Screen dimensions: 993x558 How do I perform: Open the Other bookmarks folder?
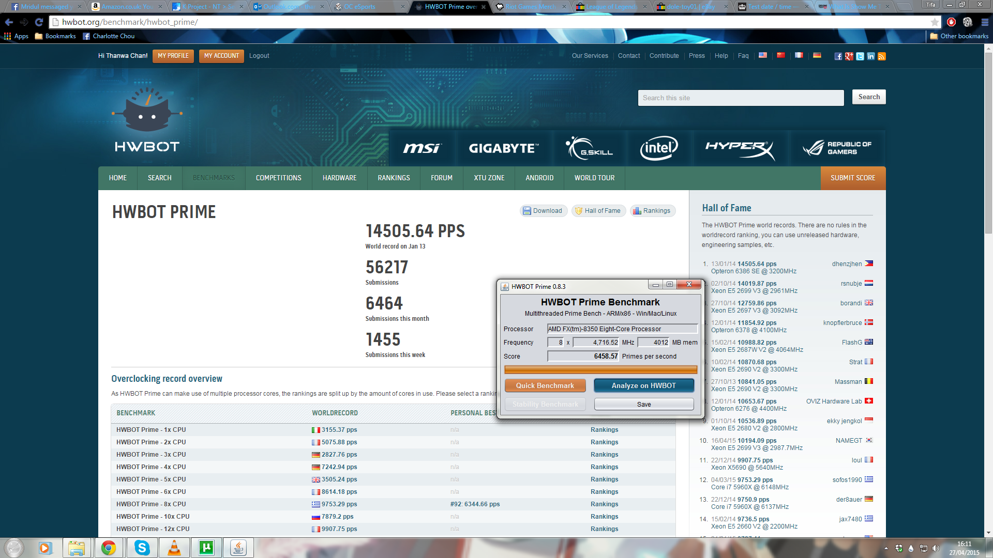tap(959, 36)
